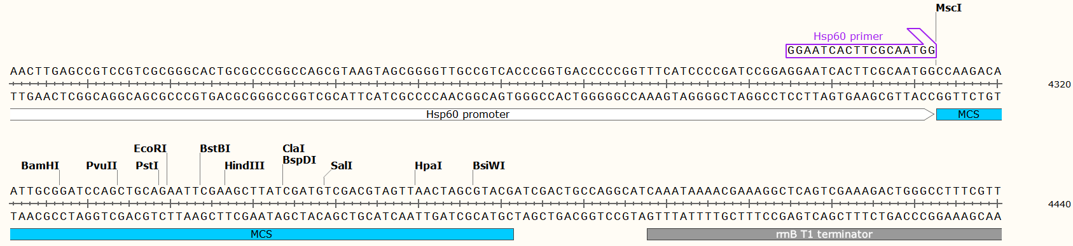Click the BspDI restriction site label

tap(299, 160)
